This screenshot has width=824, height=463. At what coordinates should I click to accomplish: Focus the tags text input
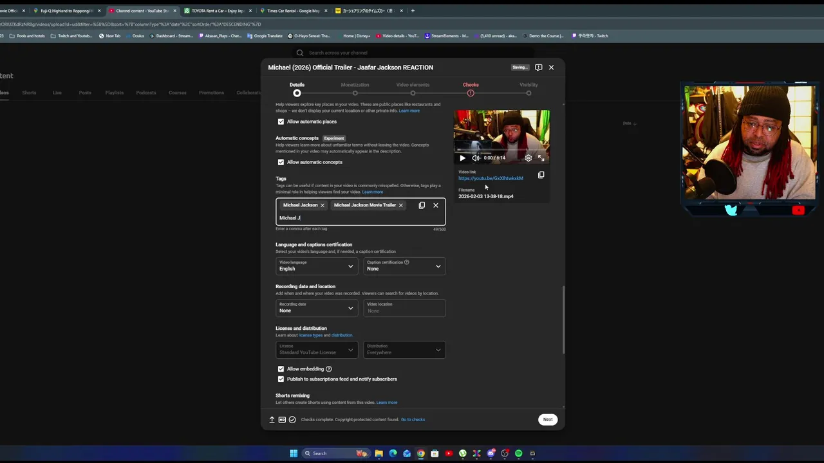coord(360,218)
